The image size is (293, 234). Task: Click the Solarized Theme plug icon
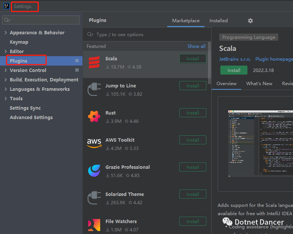94,198
